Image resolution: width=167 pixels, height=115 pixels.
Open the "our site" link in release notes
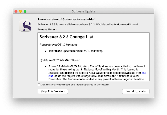(144, 73)
